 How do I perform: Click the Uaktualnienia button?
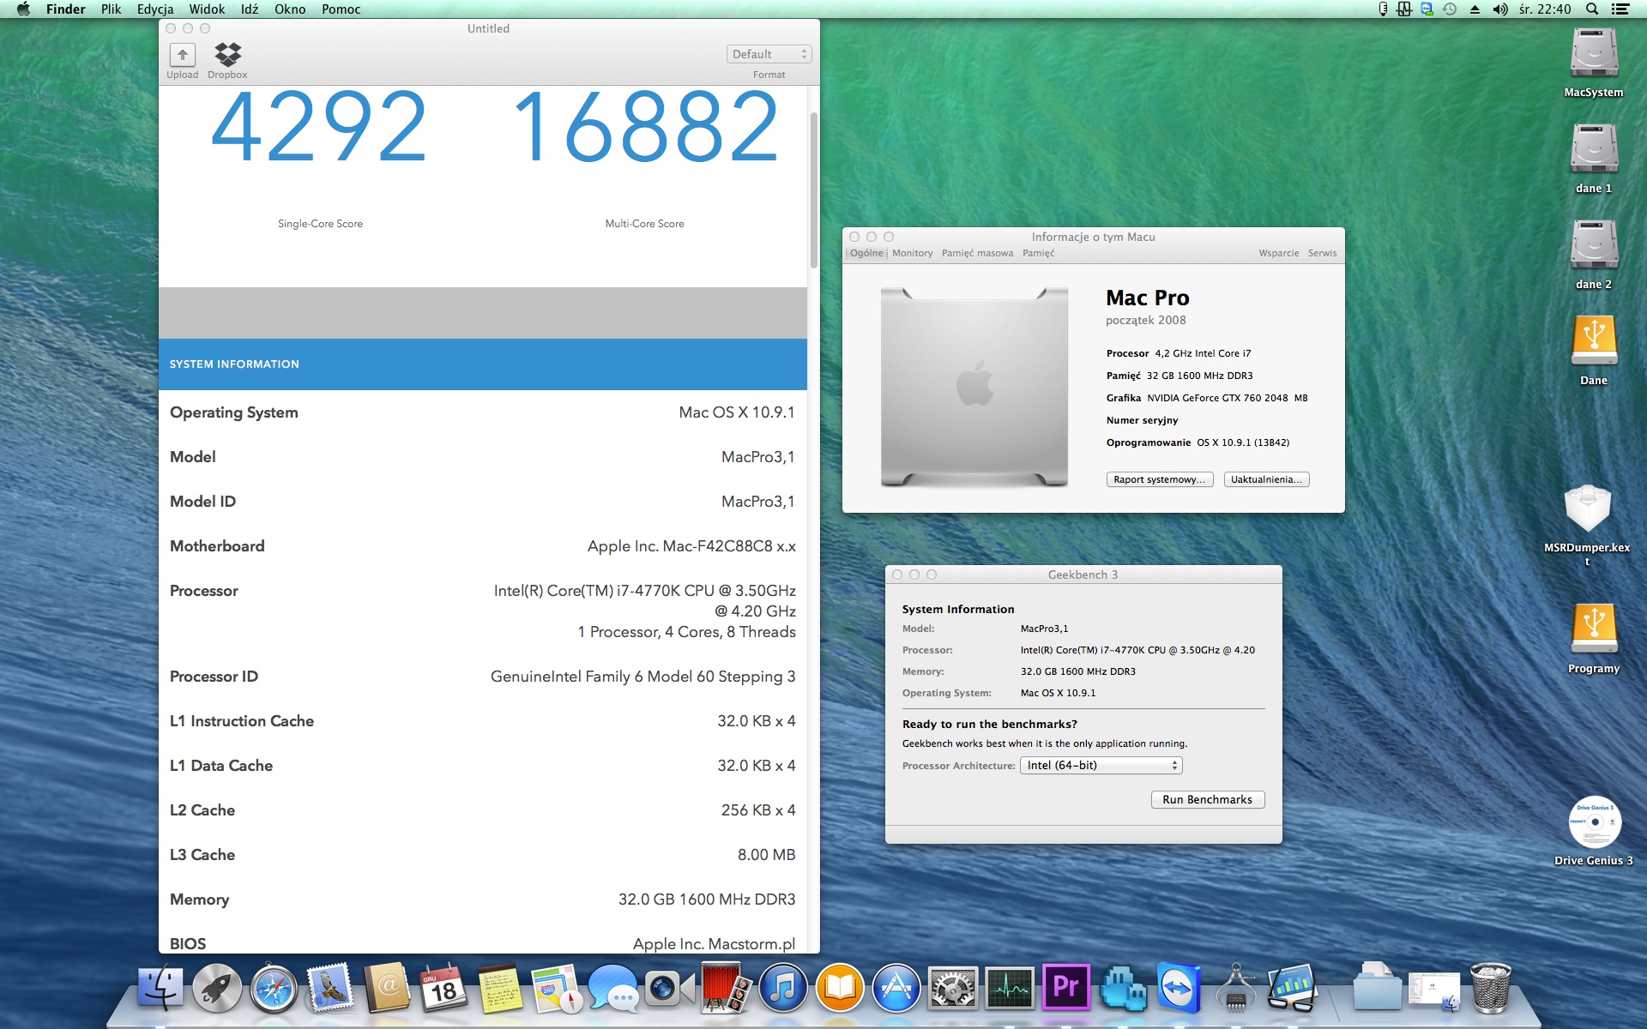pos(1266,479)
